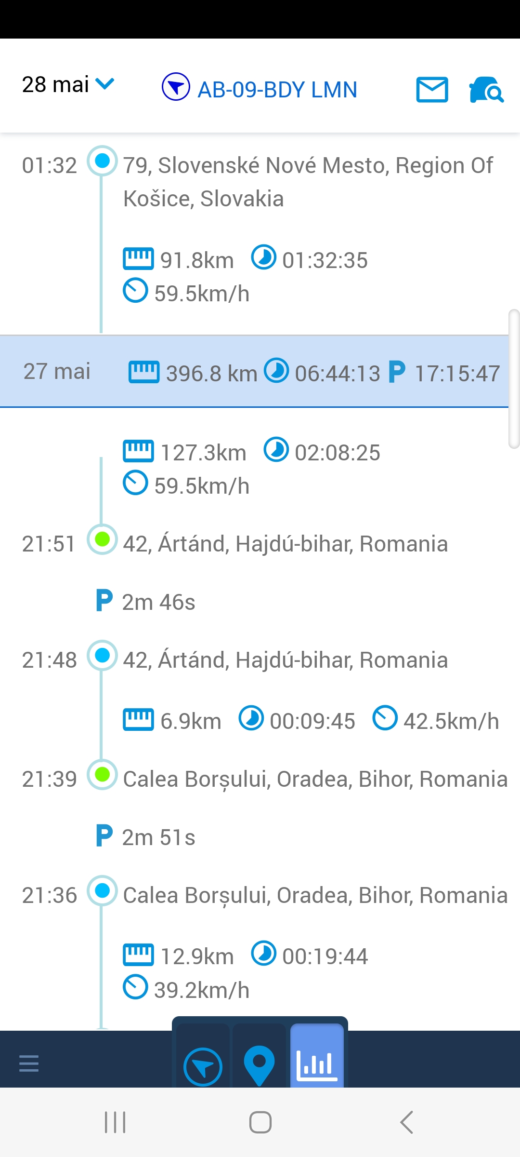Tap the 2m 51s parking icon
520x1157 pixels.
(104, 836)
